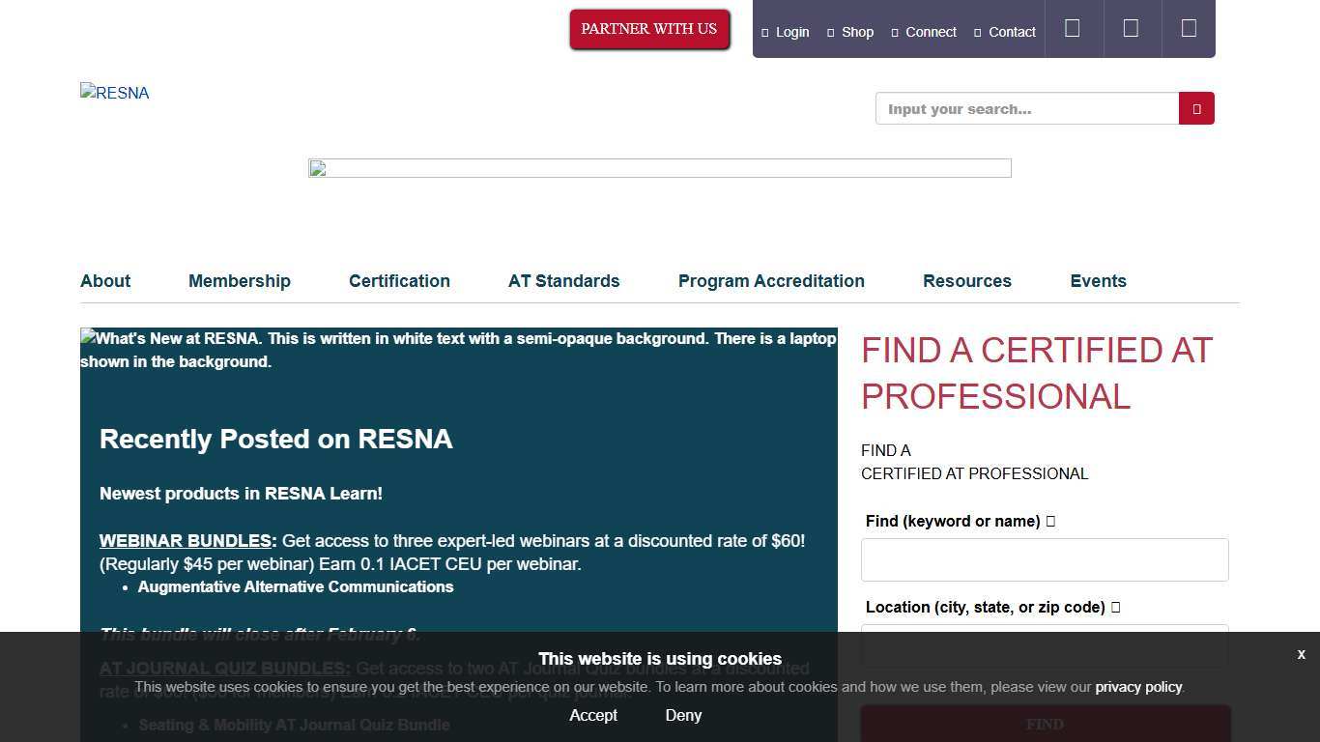
Task: Open the Certification menu
Action: point(399,281)
